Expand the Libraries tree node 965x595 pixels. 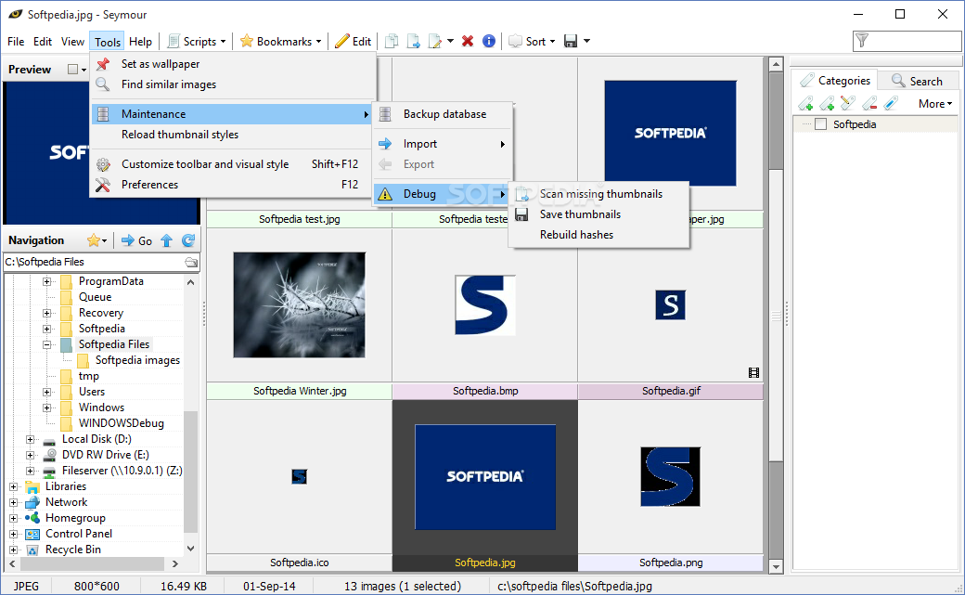14,486
